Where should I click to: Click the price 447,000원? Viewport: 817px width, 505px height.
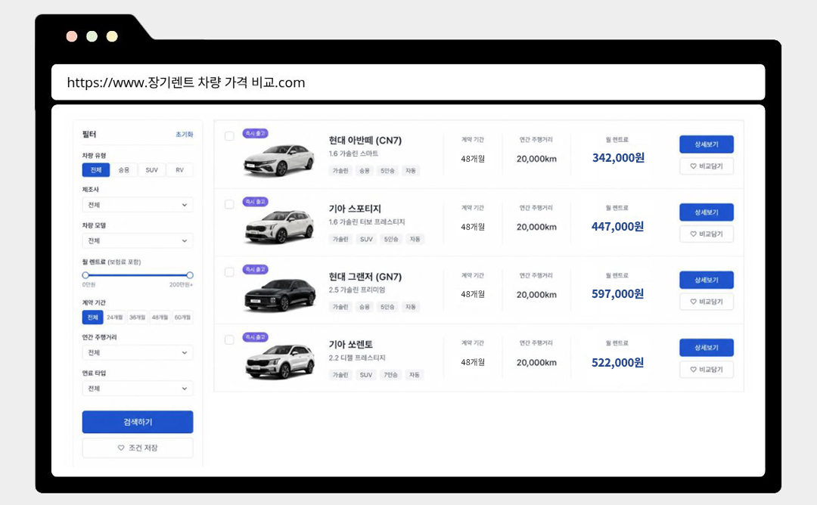[x=617, y=227]
